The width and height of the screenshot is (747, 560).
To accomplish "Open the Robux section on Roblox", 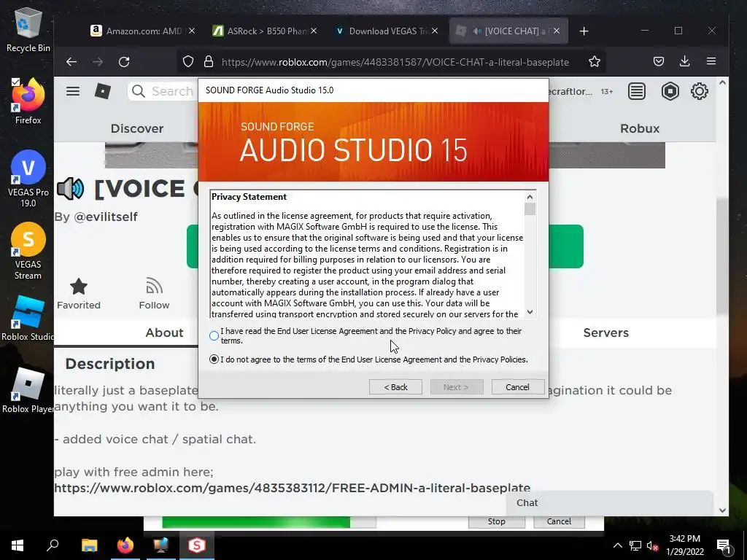I will coord(640,128).
